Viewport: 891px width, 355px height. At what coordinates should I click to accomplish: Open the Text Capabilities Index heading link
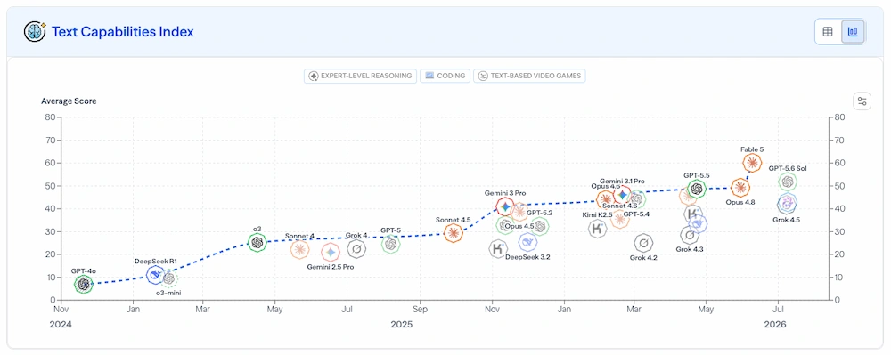pos(123,32)
